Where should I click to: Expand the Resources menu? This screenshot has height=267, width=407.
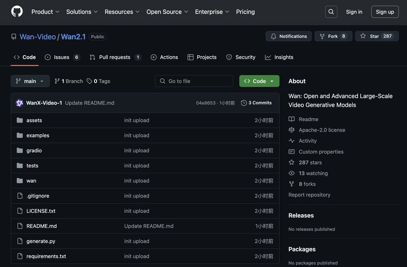pos(122,12)
